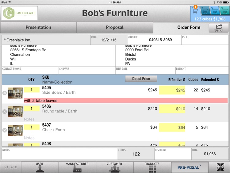Open thumbnail of 5407 Chair
The height and width of the screenshot is (173, 230).
click(x=15, y=130)
